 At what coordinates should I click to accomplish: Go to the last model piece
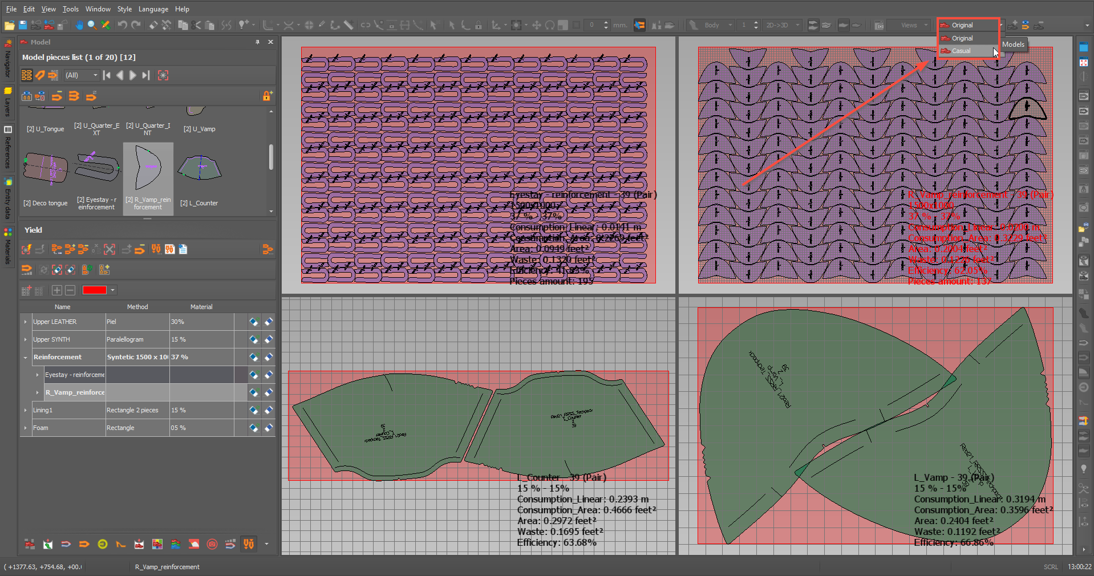pyautogui.click(x=146, y=75)
